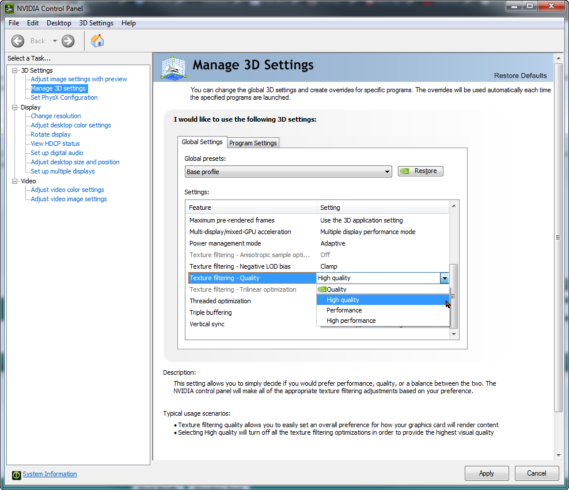Viewport: 569px width, 490px height.
Task: Click the NVIDIA logo on Restore button
Action: [x=405, y=171]
